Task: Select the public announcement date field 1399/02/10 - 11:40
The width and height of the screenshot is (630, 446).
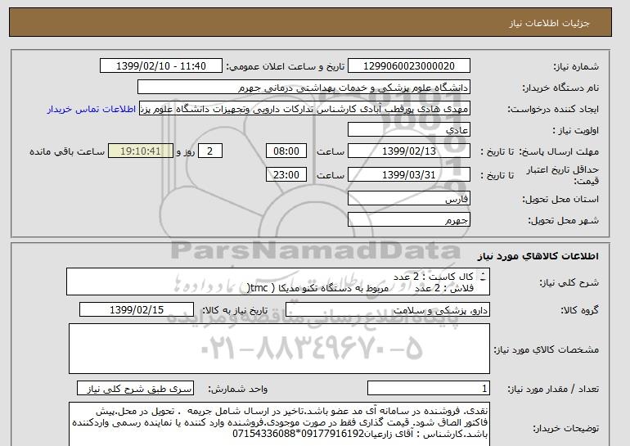Action: [160, 66]
